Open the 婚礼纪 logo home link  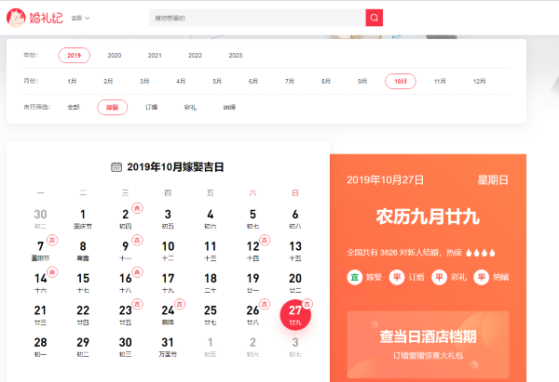click(34, 18)
